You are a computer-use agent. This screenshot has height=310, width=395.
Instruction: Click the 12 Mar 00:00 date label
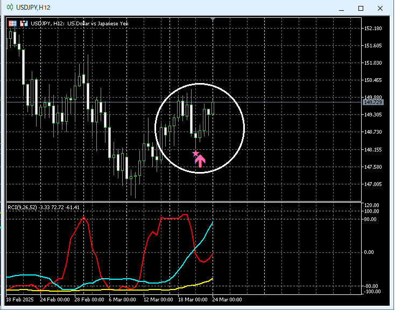(158, 300)
